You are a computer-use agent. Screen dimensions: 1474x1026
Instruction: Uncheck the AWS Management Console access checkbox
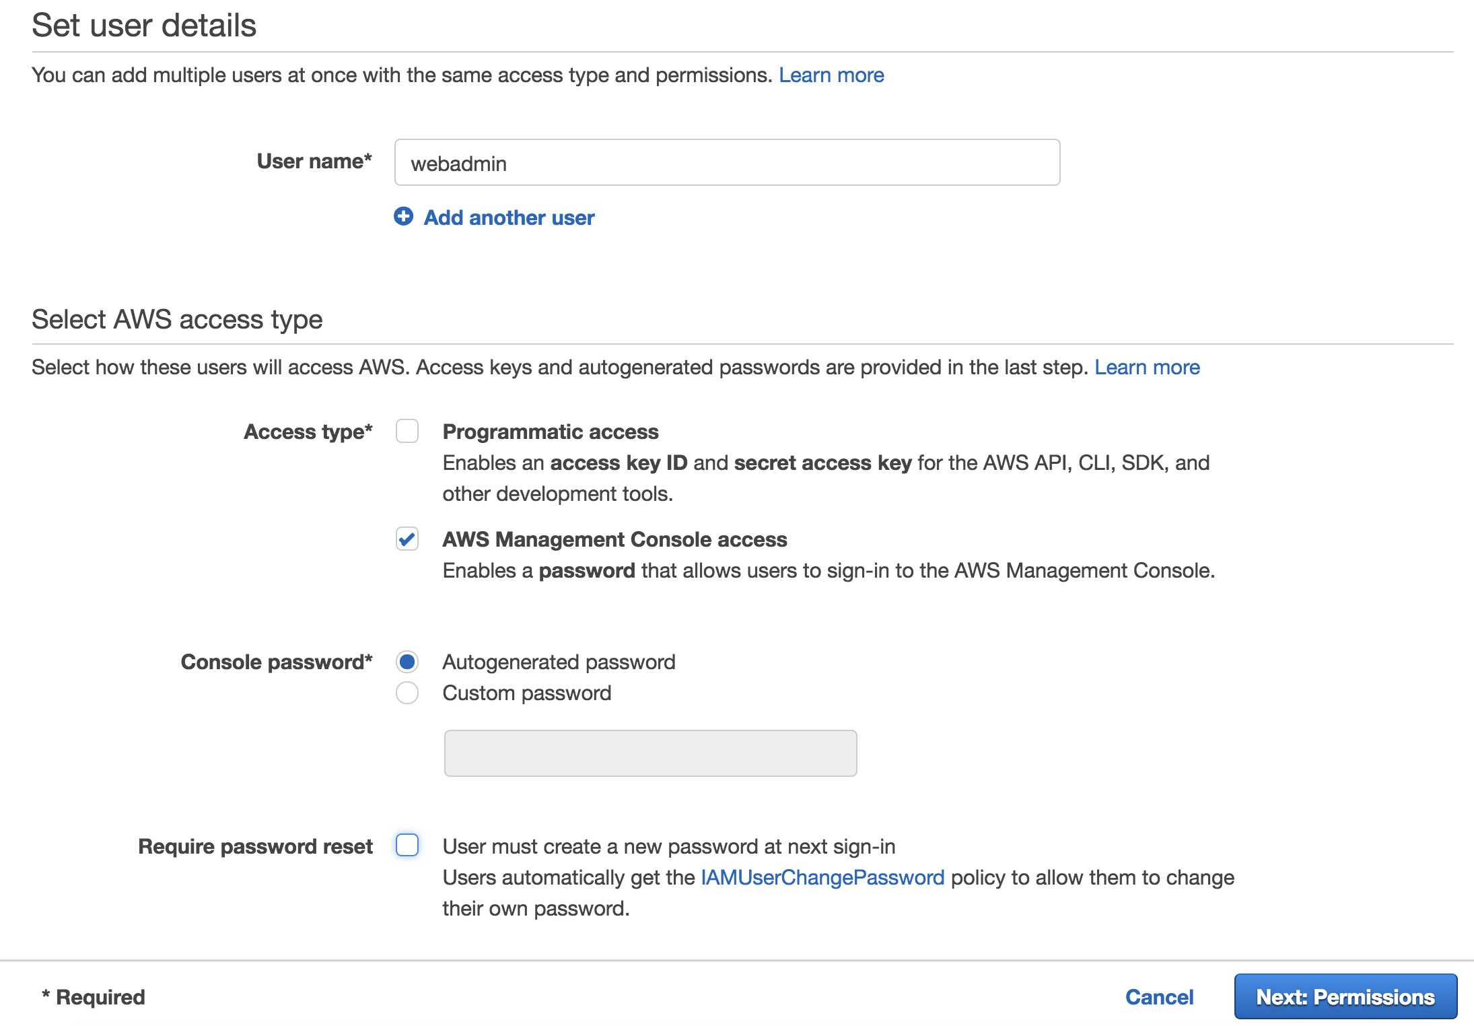coord(407,539)
